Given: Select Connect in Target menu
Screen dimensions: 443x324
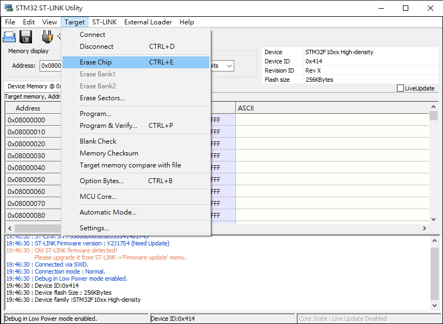Looking at the screenshot, I should 136,35.
